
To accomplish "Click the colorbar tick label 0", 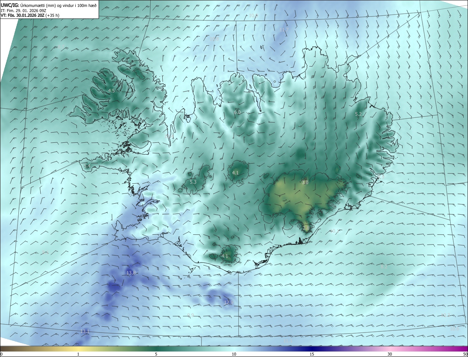I will coord(1,354).
